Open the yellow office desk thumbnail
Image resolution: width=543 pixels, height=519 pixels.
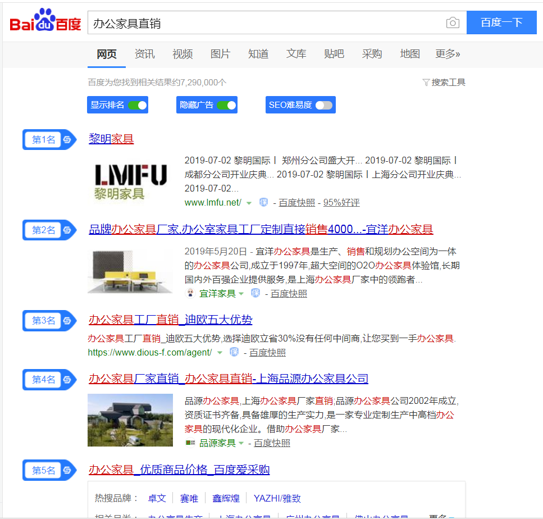[x=130, y=271]
